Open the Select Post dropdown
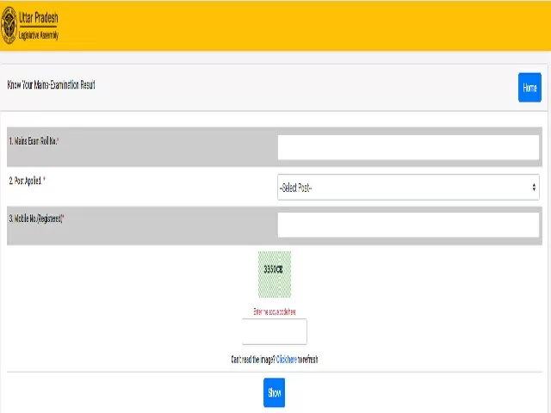Viewport: 551px width, 413px height. pos(408,188)
